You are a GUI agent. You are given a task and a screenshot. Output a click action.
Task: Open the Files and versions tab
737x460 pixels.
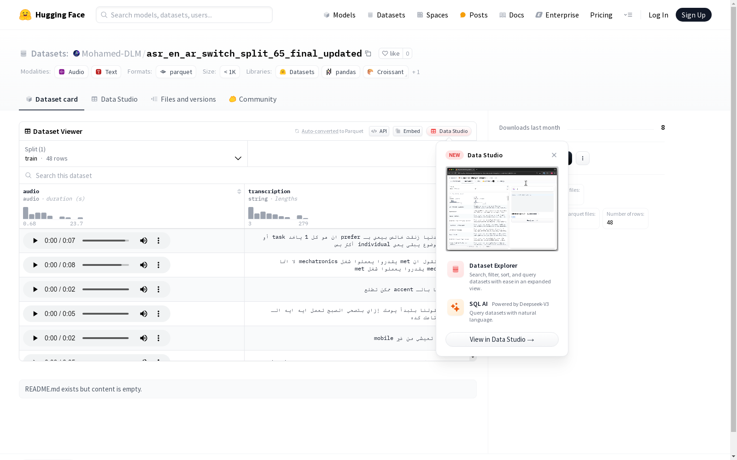(x=183, y=99)
